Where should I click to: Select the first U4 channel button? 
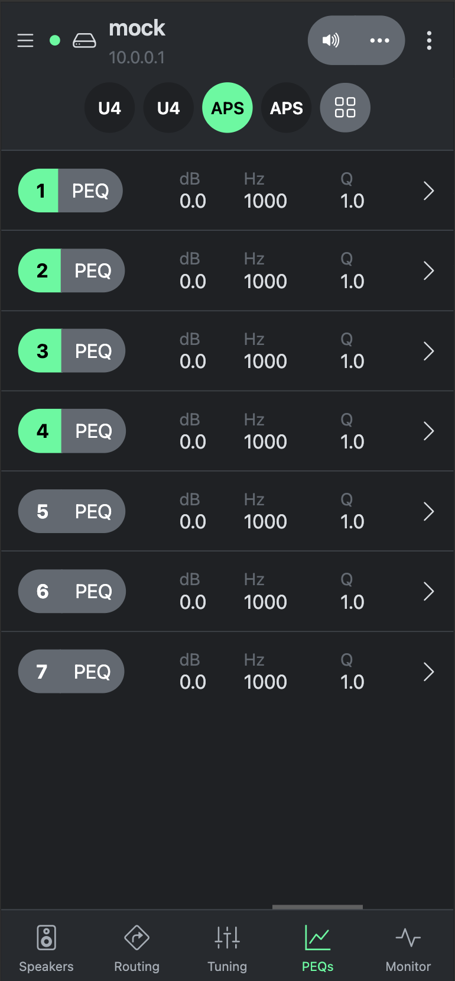coord(110,108)
